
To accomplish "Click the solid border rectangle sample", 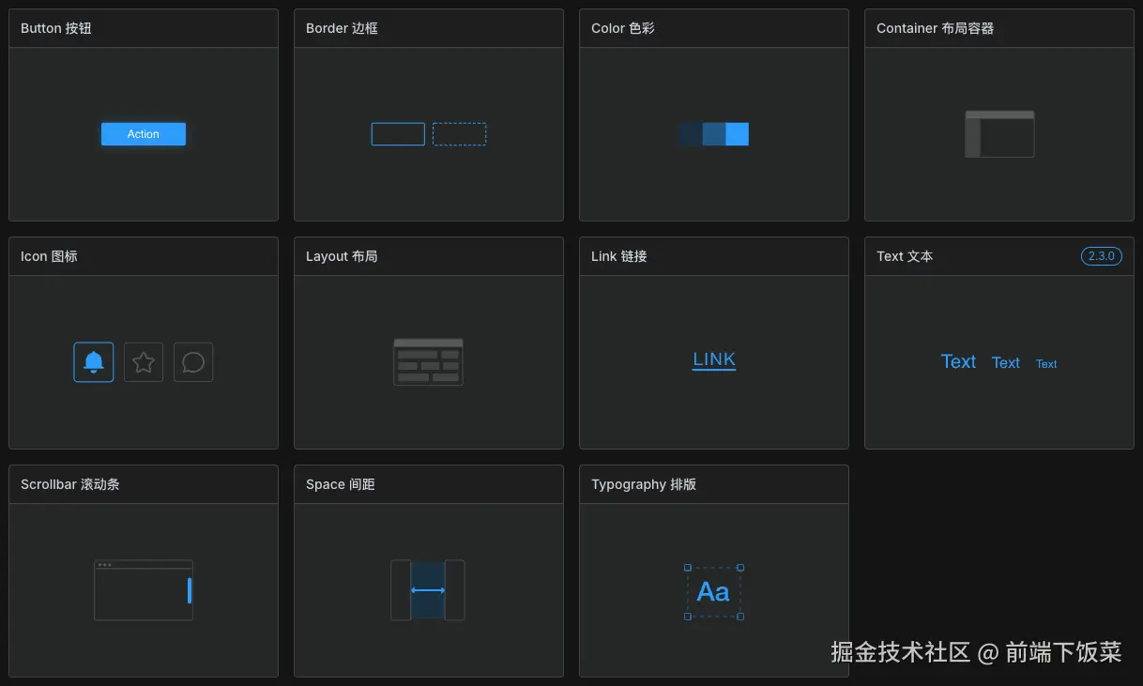I will click(x=398, y=134).
